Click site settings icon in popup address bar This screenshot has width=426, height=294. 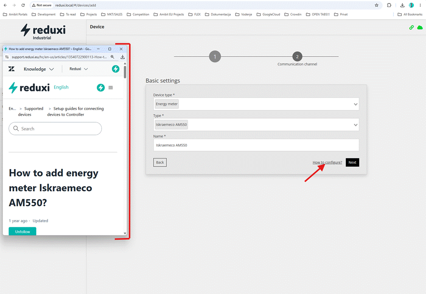coord(7,57)
